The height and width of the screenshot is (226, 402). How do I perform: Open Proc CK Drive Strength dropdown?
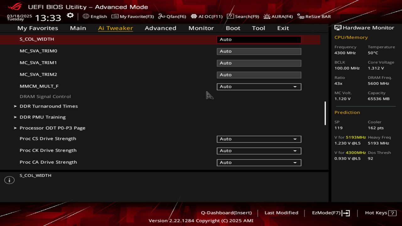[x=259, y=151]
